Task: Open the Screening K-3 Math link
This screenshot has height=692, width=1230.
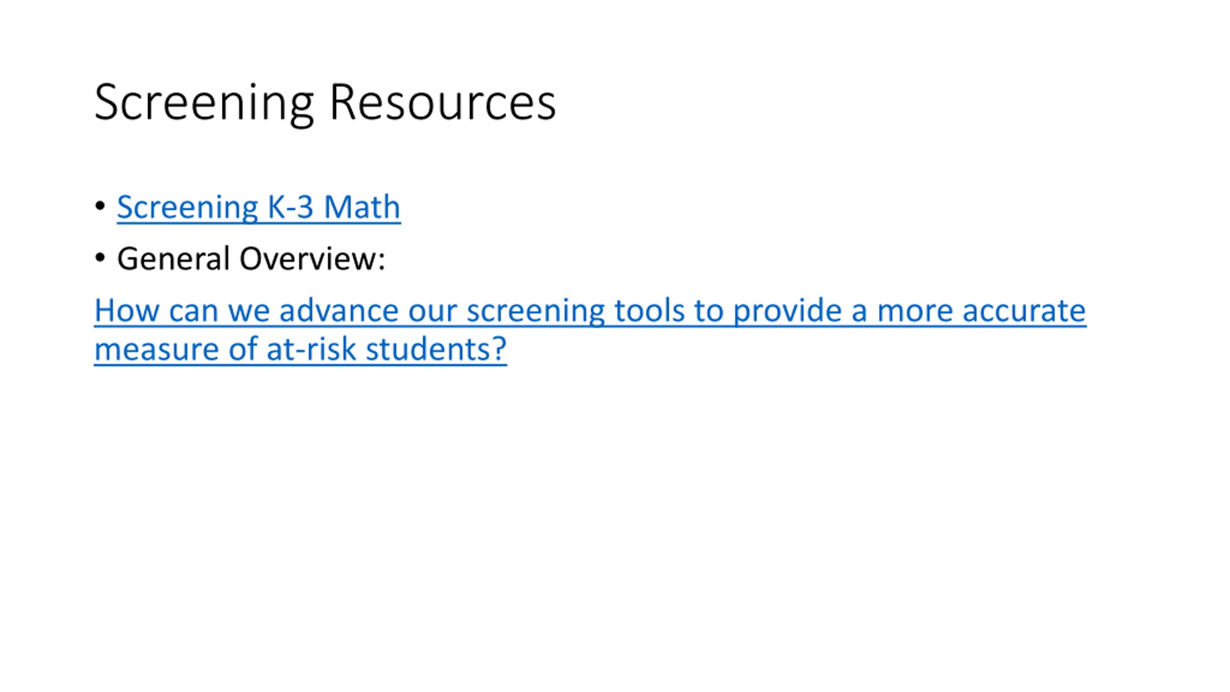Action: click(x=258, y=208)
